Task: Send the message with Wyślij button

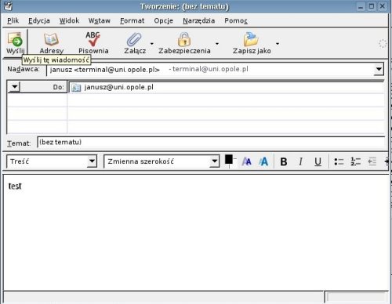Action: tap(15, 42)
